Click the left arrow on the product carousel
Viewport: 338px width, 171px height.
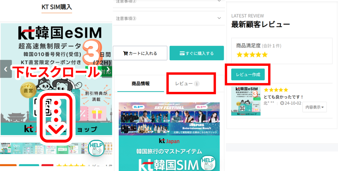coord(5,69)
